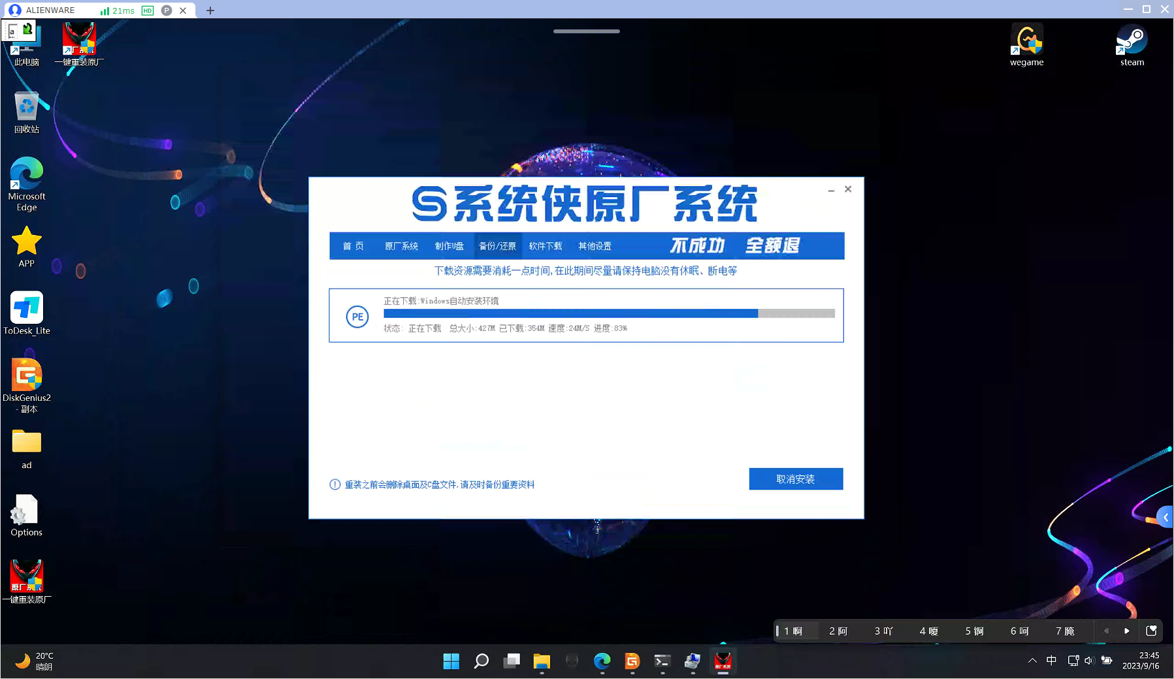Image resolution: width=1174 pixels, height=679 pixels.
Task: Choose IME candidate 4 嗄
Action: point(928,631)
